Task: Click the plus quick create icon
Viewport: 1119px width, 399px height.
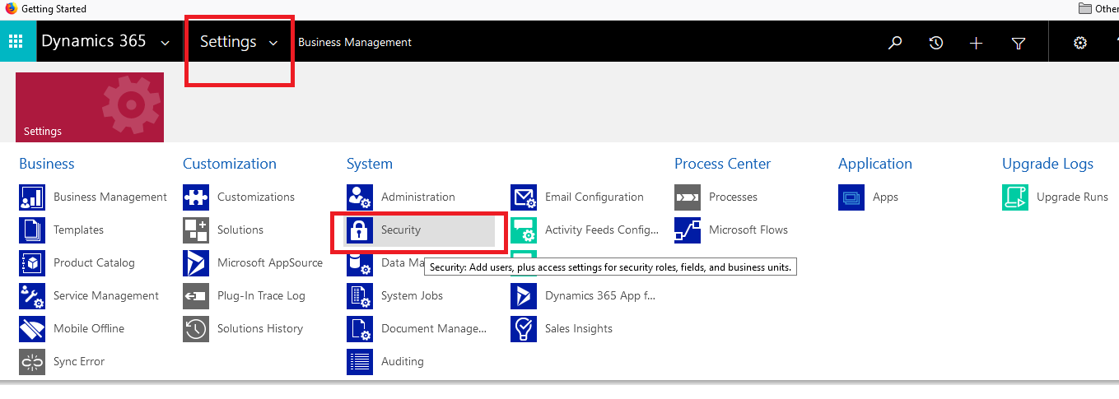Action: pos(977,43)
